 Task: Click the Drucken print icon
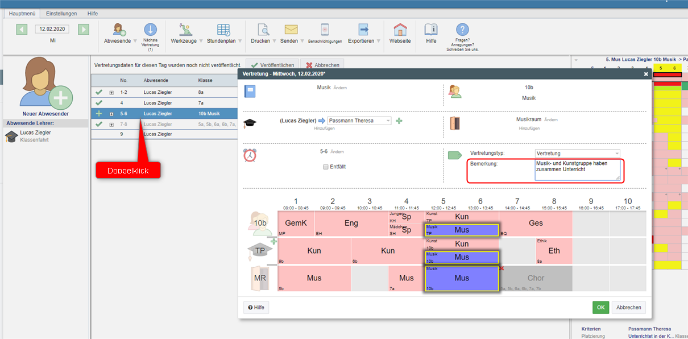(262, 30)
